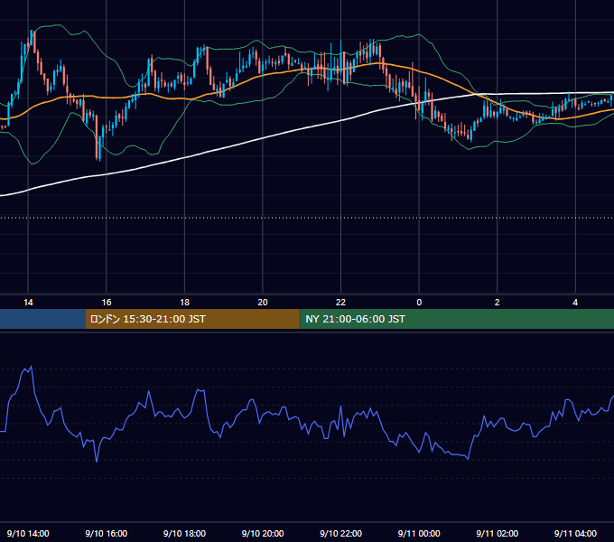Click the 9/10 14:00 date label
The height and width of the screenshot is (542, 614).
coord(28,533)
